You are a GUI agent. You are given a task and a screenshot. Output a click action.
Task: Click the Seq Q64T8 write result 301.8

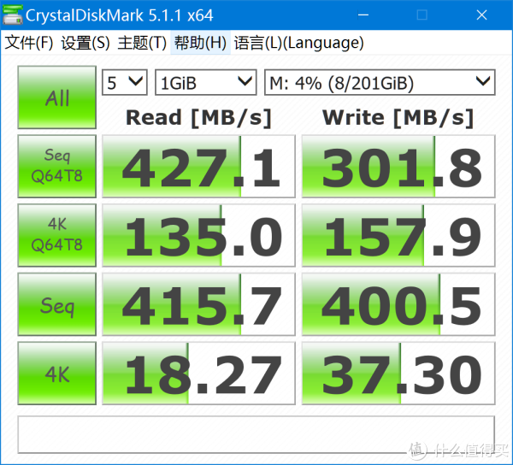pyautogui.click(x=398, y=167)
